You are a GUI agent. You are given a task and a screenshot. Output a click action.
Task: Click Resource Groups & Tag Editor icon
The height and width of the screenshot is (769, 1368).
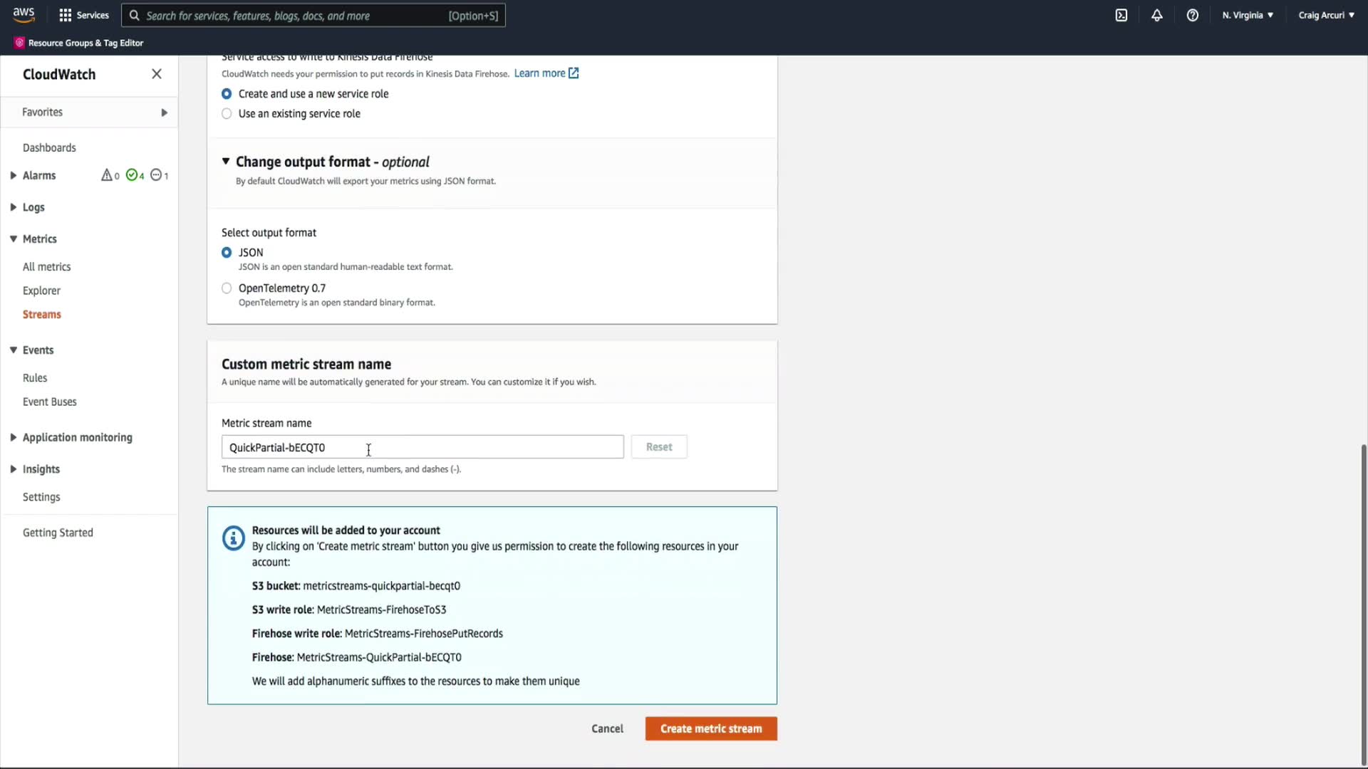tap(19, 43)
